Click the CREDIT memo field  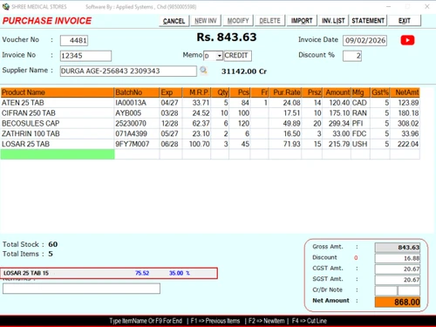click(x=237, y=56)
